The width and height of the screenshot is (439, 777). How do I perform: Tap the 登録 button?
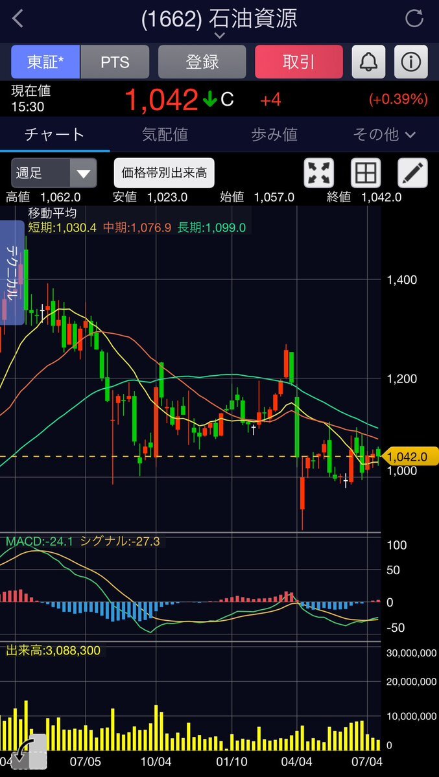pyautogui.click(x=202, y=62)
